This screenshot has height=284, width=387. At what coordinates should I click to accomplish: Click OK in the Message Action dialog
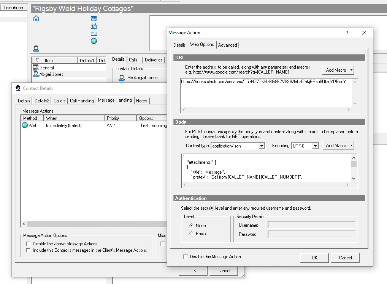314,258
